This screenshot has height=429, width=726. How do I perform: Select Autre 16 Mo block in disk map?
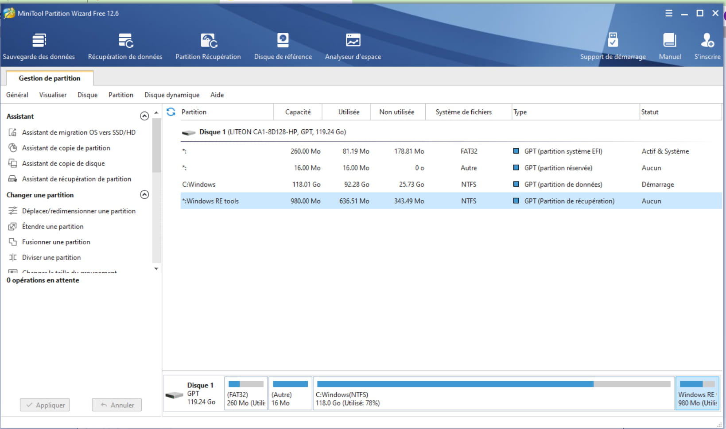290,394
